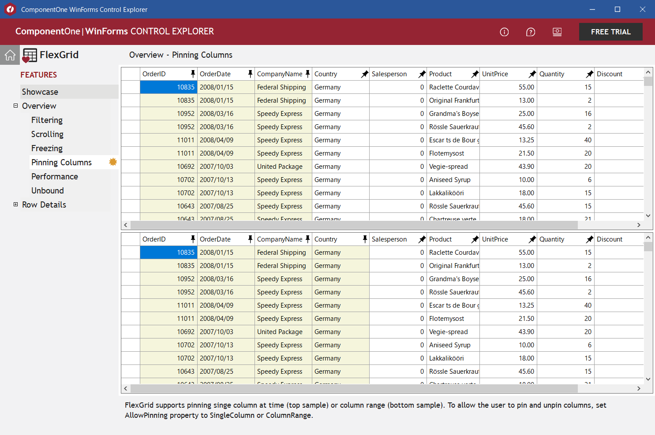Pin the Country column in top grid
Image resolution: width=655 pixels, height=435 pixels.
pos(365,74)
